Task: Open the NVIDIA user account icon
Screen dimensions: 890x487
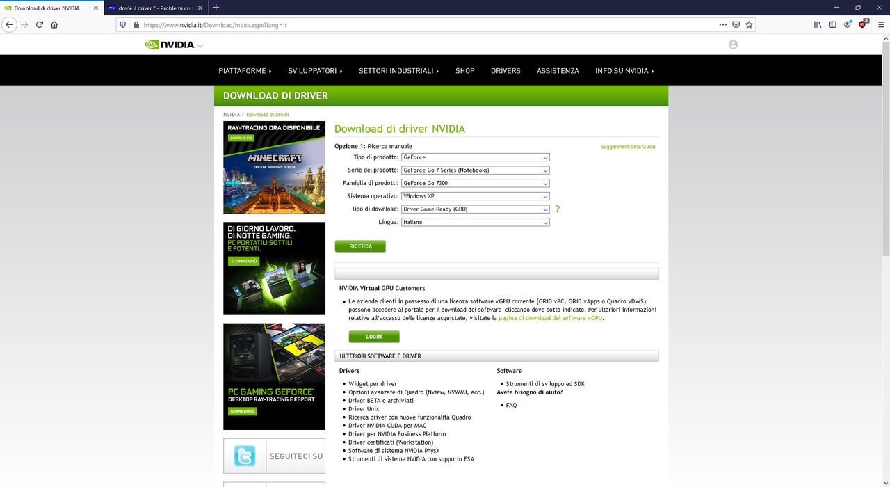Action: click(x=733, y=45)
